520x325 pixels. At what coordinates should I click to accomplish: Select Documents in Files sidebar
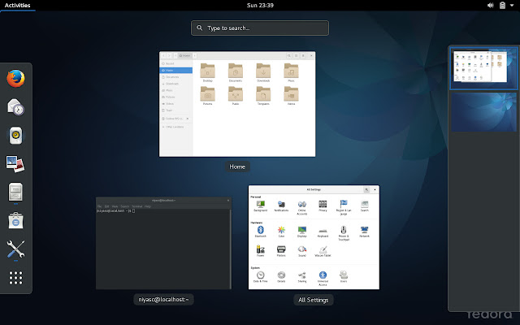[x=175, y=77]
